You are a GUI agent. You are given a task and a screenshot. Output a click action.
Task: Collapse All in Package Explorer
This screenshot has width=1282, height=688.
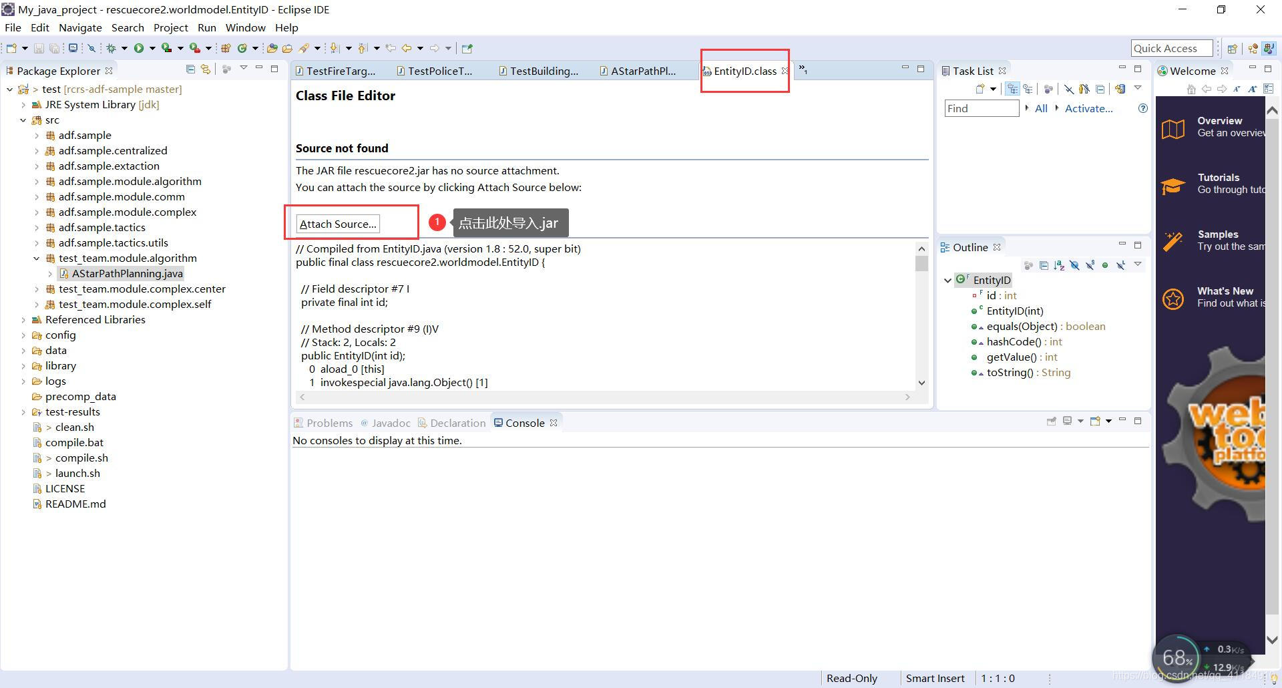(x=190, y=69)
